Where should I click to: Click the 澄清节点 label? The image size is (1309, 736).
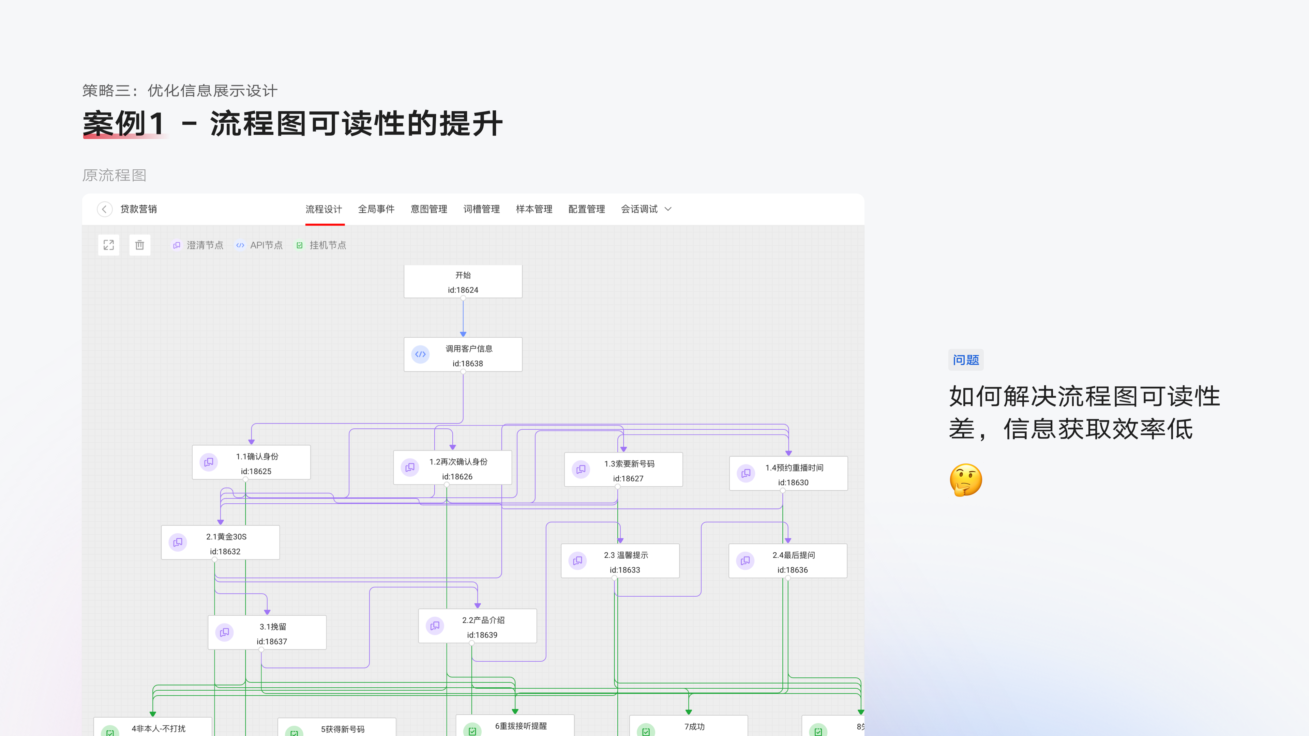[205, 245]
